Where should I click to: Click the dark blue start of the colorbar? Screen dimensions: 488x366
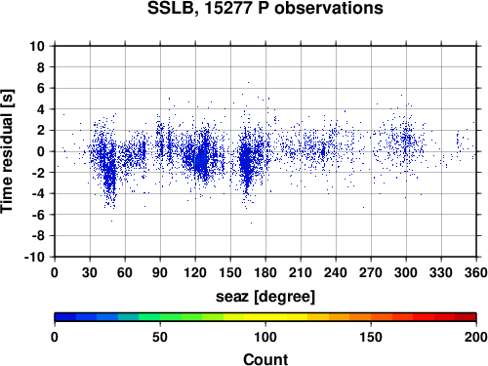pyautogui.click(x=65, y=317)
